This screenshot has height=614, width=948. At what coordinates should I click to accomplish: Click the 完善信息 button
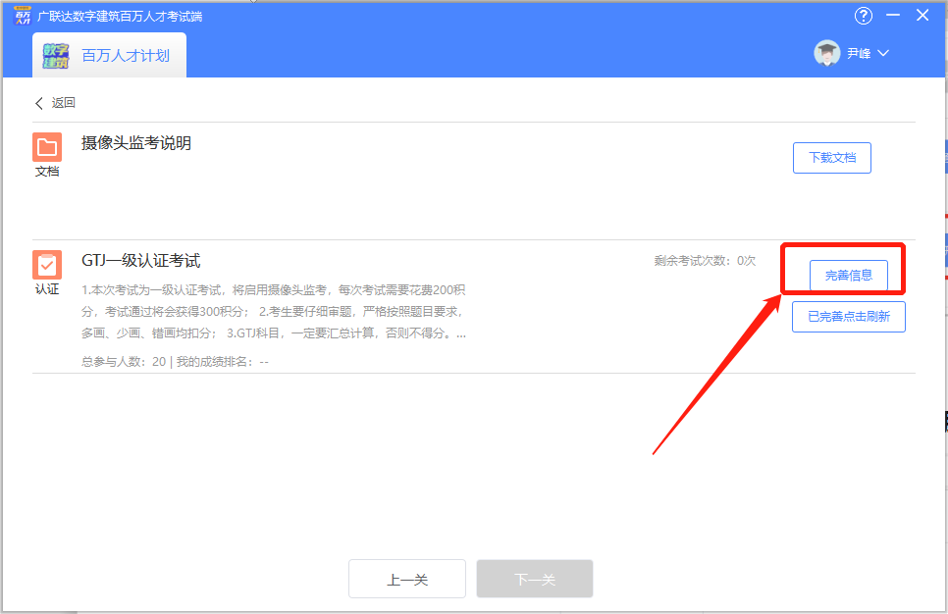point(848,276)
